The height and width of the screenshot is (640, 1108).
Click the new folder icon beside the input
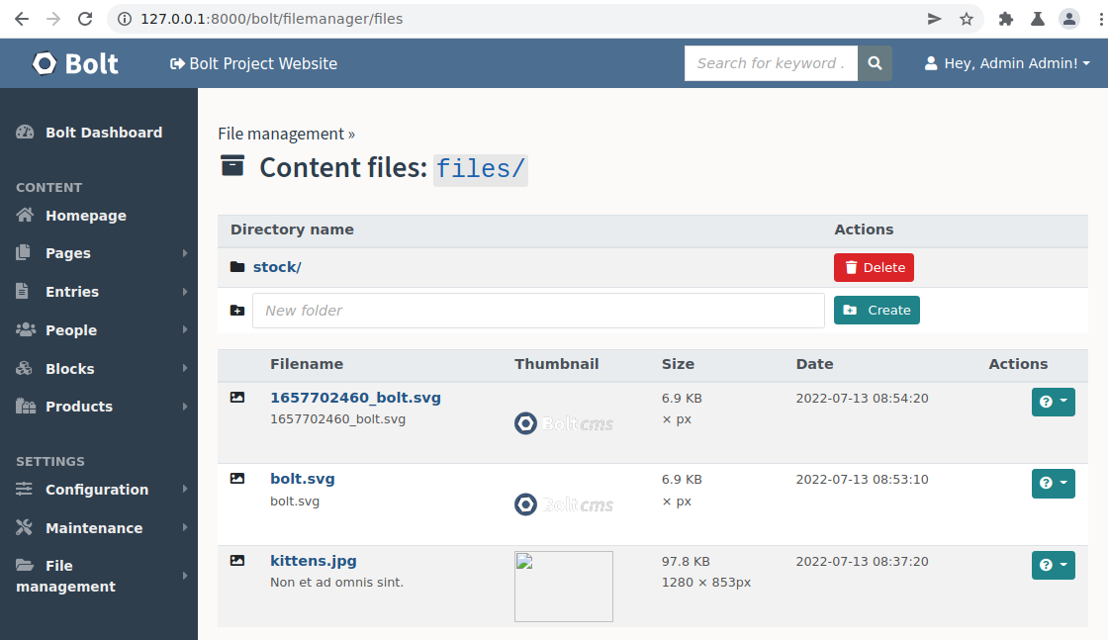[236, 310]
